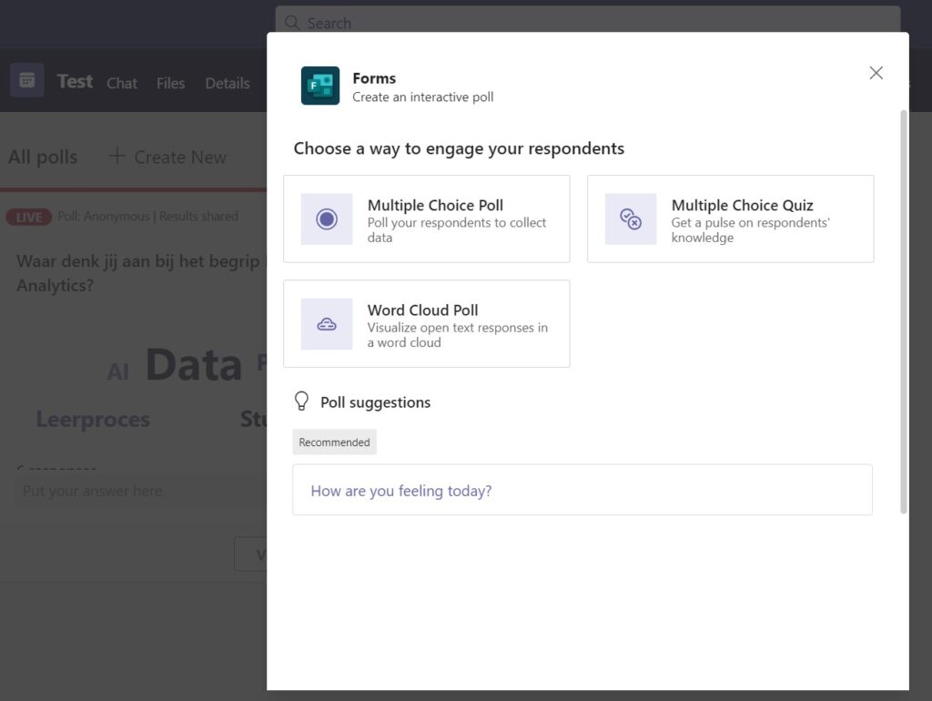This screenshot has width=932, height=701.
Task: Close the Forms dialog
Action: point(876,73)
